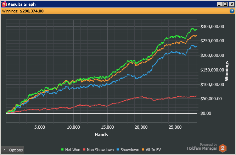This screenshot has width=236, height=155.
Task: Click the Results Graph window title text
Action: pyautogui.click(x=22, y=4)
